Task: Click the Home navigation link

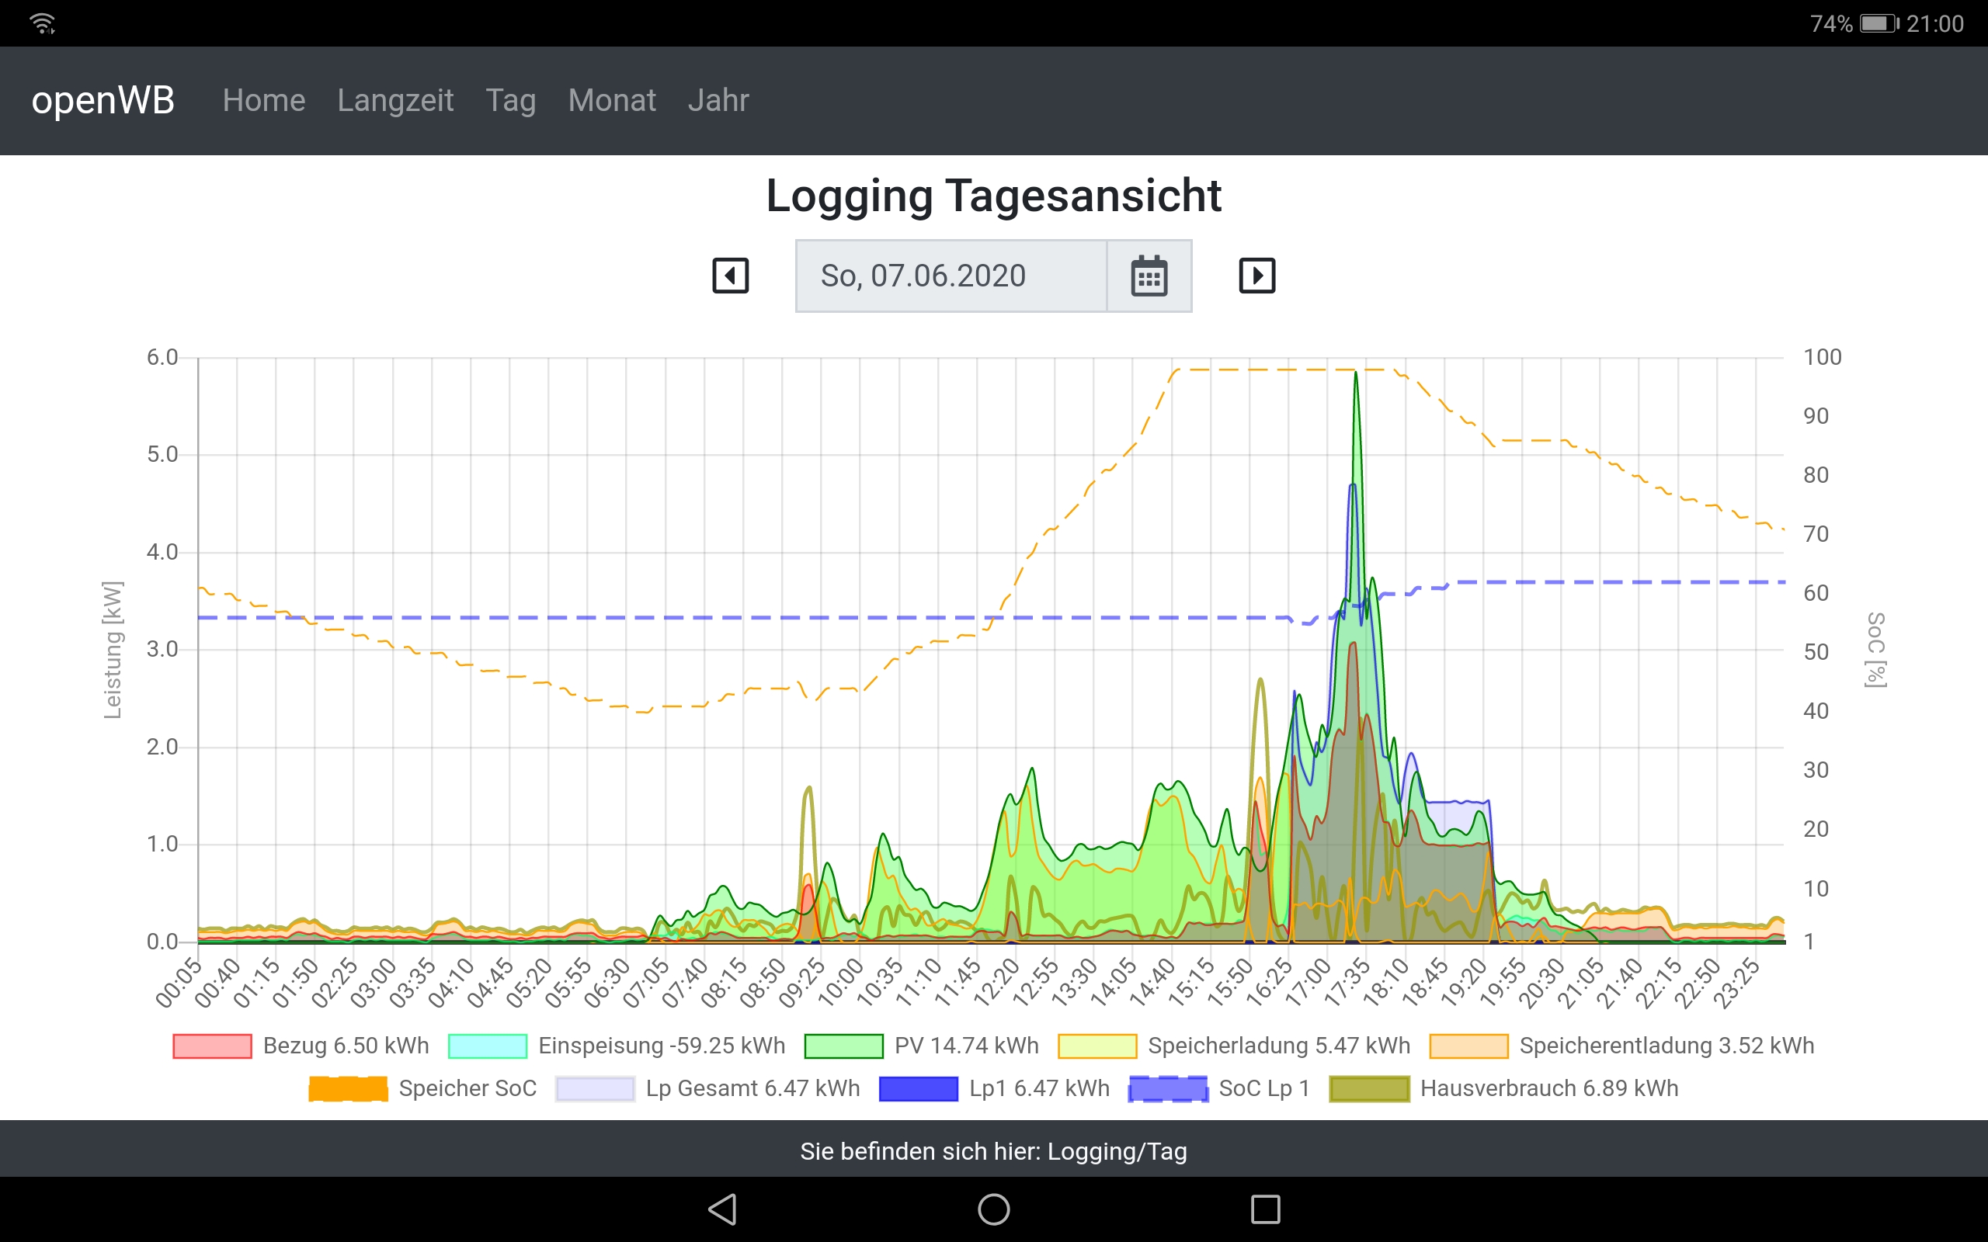Action: point(264,100)
